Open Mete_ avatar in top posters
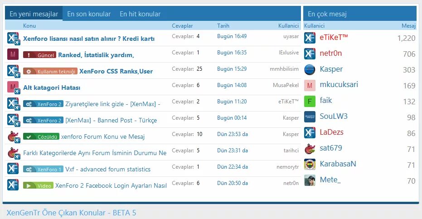The image size is (422, 219). point(310,180)
